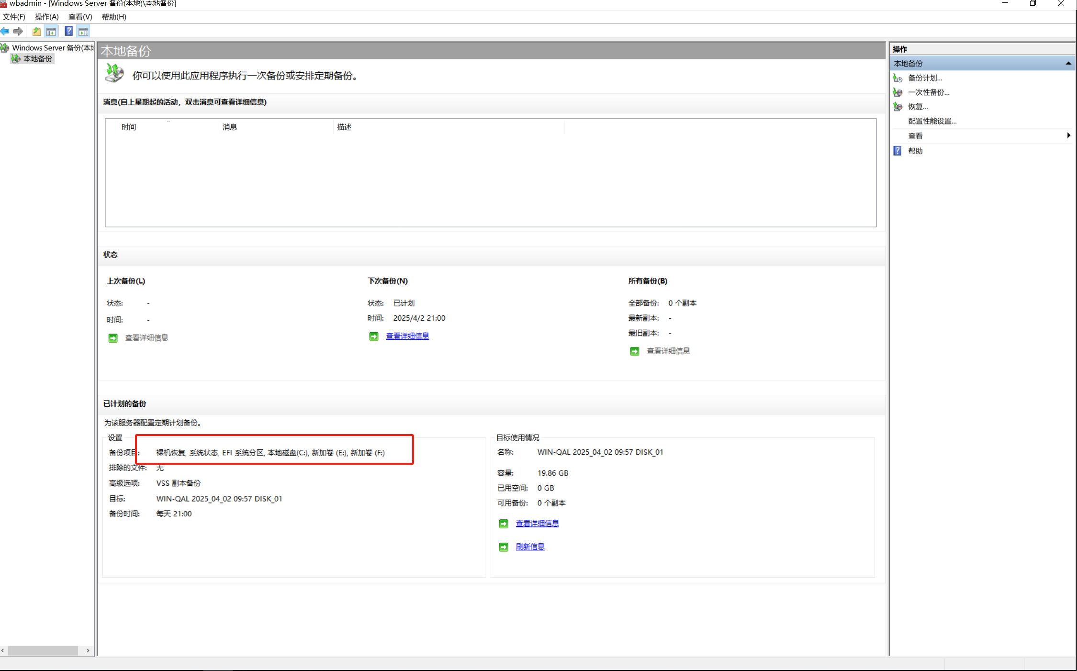Open 备份计划 in the actions pane
The width and height of the screenshot is (1077, 671).
coord(925,78)
